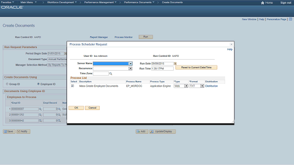Viewport: 294px width, 165px height.
Task: Open the Report Manager link
Action: click(x=99, y=37)
